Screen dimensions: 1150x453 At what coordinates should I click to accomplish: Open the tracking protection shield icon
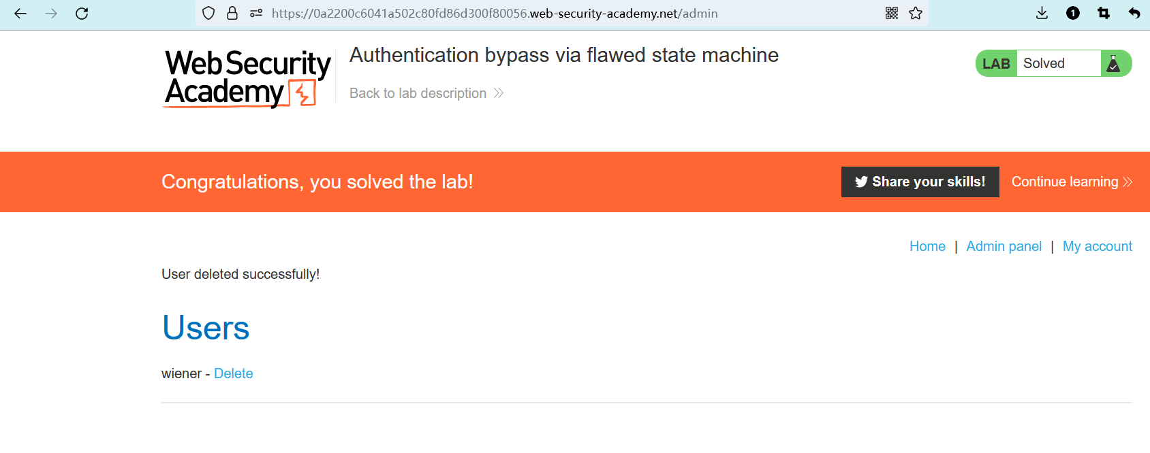click(x=209, y=14)
